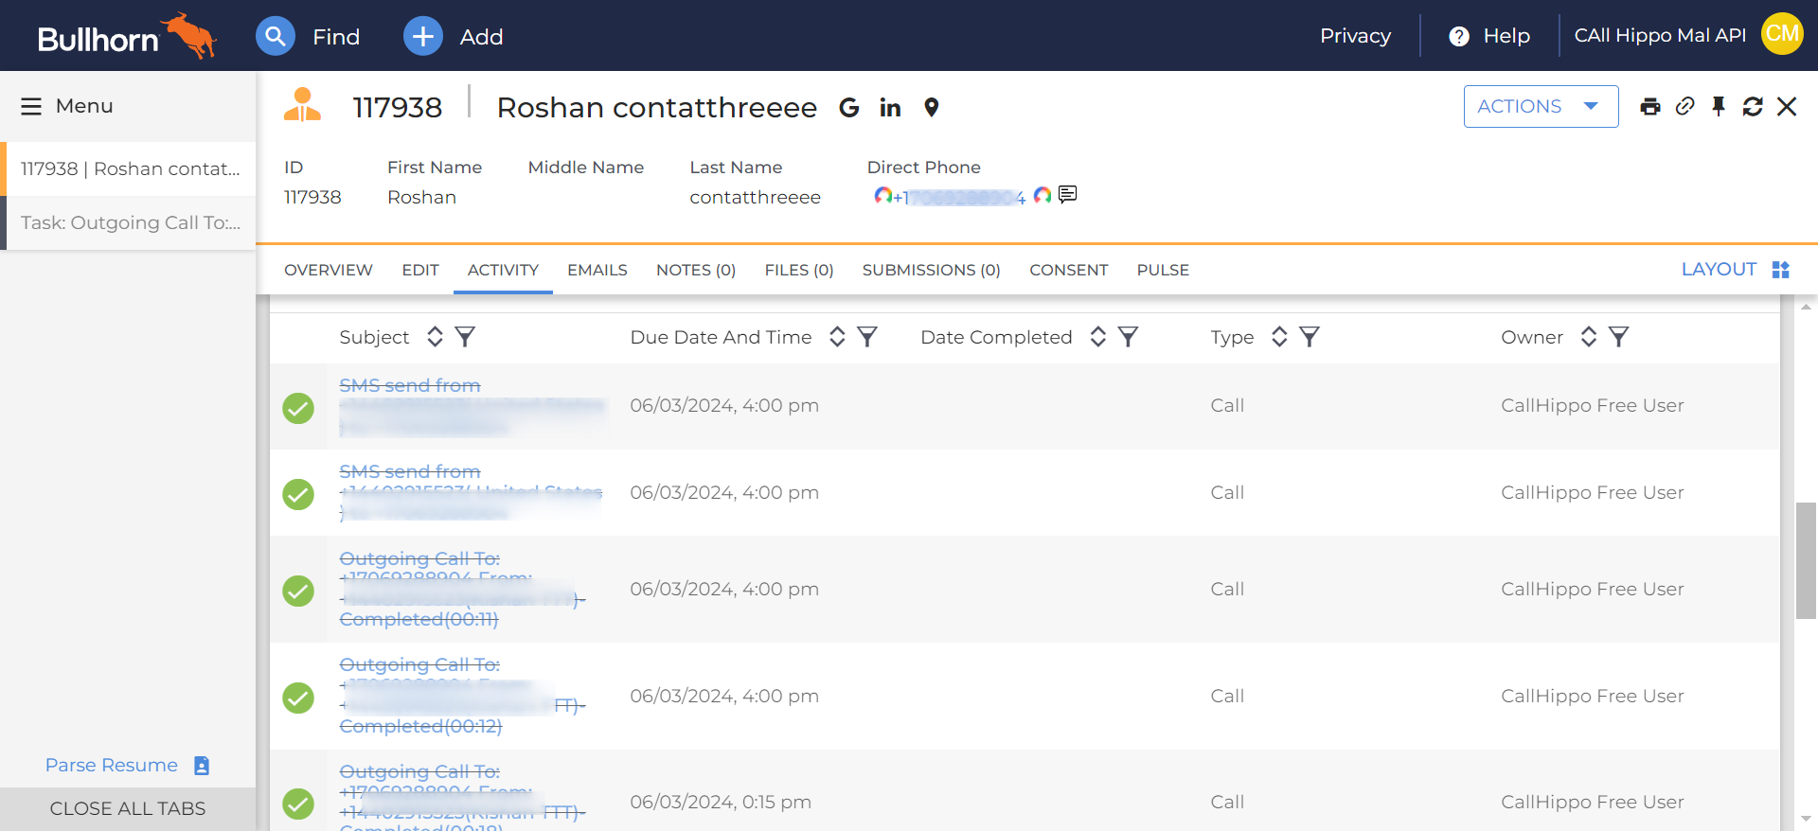
Task: Toggle the first SMS send task checkmark
Action: coord(298,408)
